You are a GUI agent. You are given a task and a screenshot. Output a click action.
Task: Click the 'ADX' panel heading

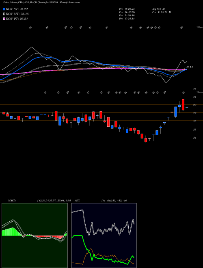78,201
